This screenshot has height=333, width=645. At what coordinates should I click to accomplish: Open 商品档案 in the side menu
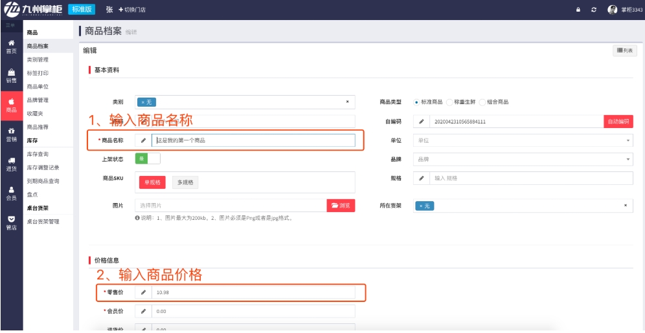(38, 46)
